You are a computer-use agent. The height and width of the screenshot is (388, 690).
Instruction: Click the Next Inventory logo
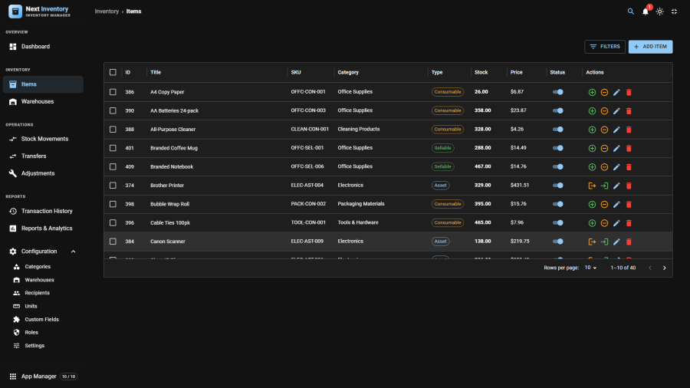point(15,12)
